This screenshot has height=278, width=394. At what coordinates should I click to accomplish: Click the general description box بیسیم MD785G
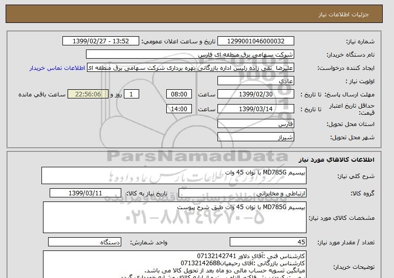(174, 175)
